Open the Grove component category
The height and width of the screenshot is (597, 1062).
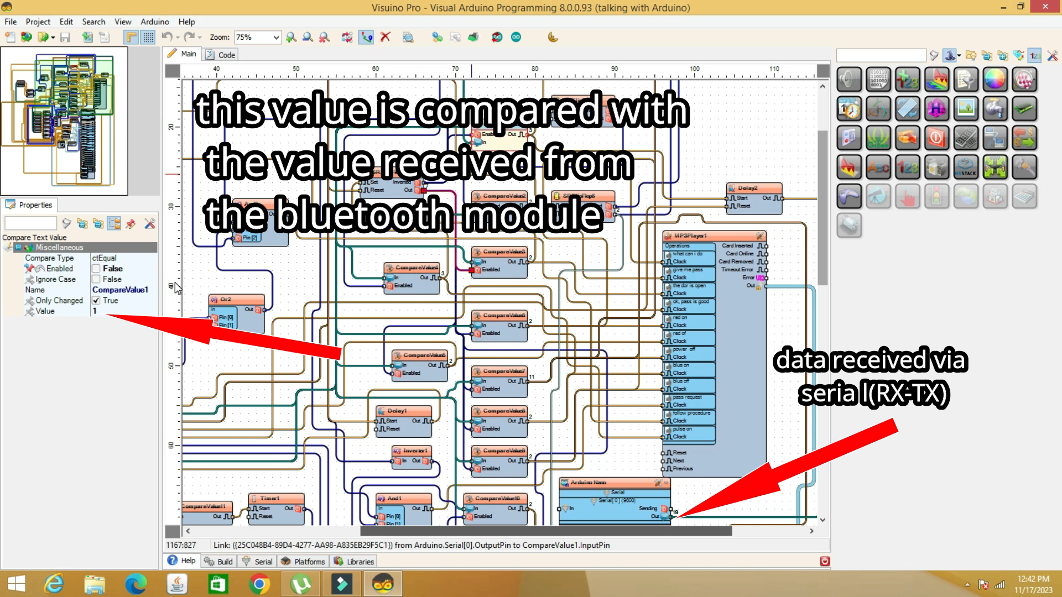pyautogui.click(x=878, y=138)
